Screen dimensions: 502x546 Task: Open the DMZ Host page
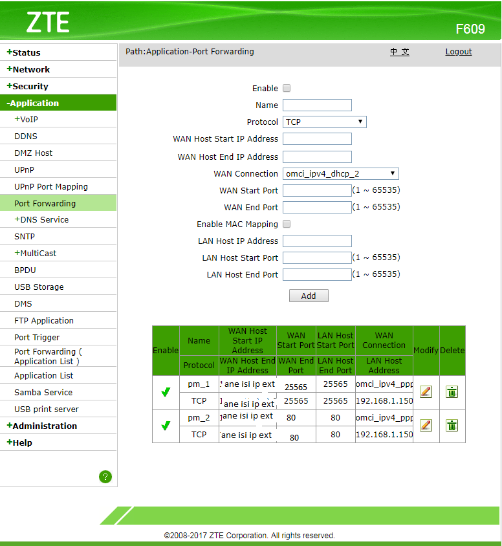pyautogui.click(x=34, y=153)
